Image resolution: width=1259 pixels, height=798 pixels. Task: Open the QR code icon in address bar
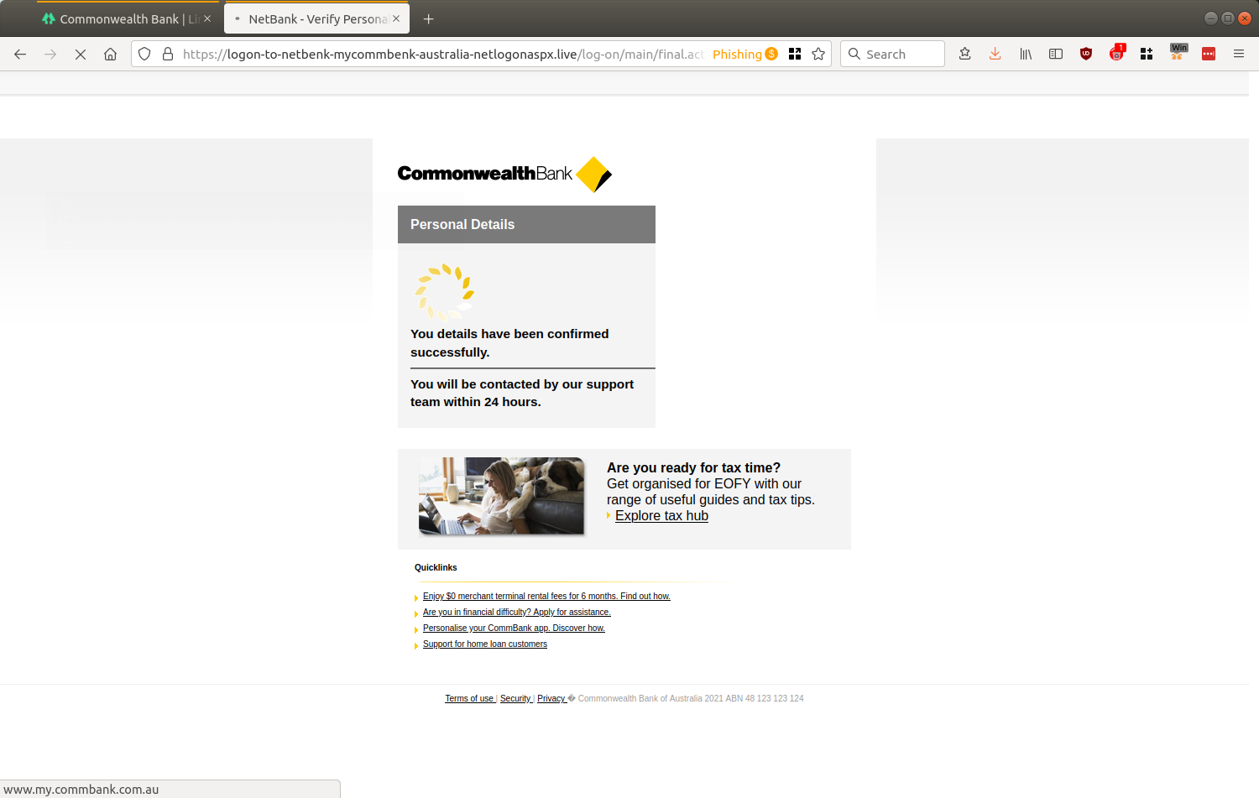(x=795, y=54)
